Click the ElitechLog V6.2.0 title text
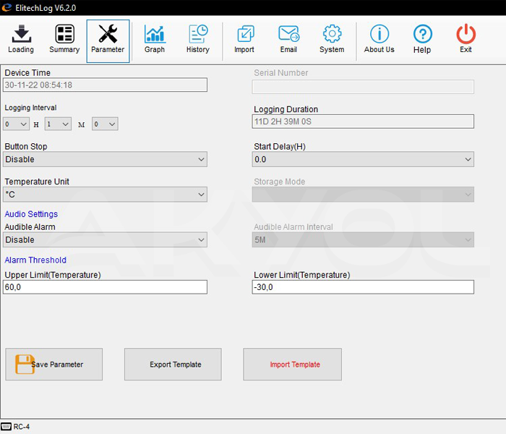Image resolution: width=506 pixels, height=434 pixels. pos(46,8)
